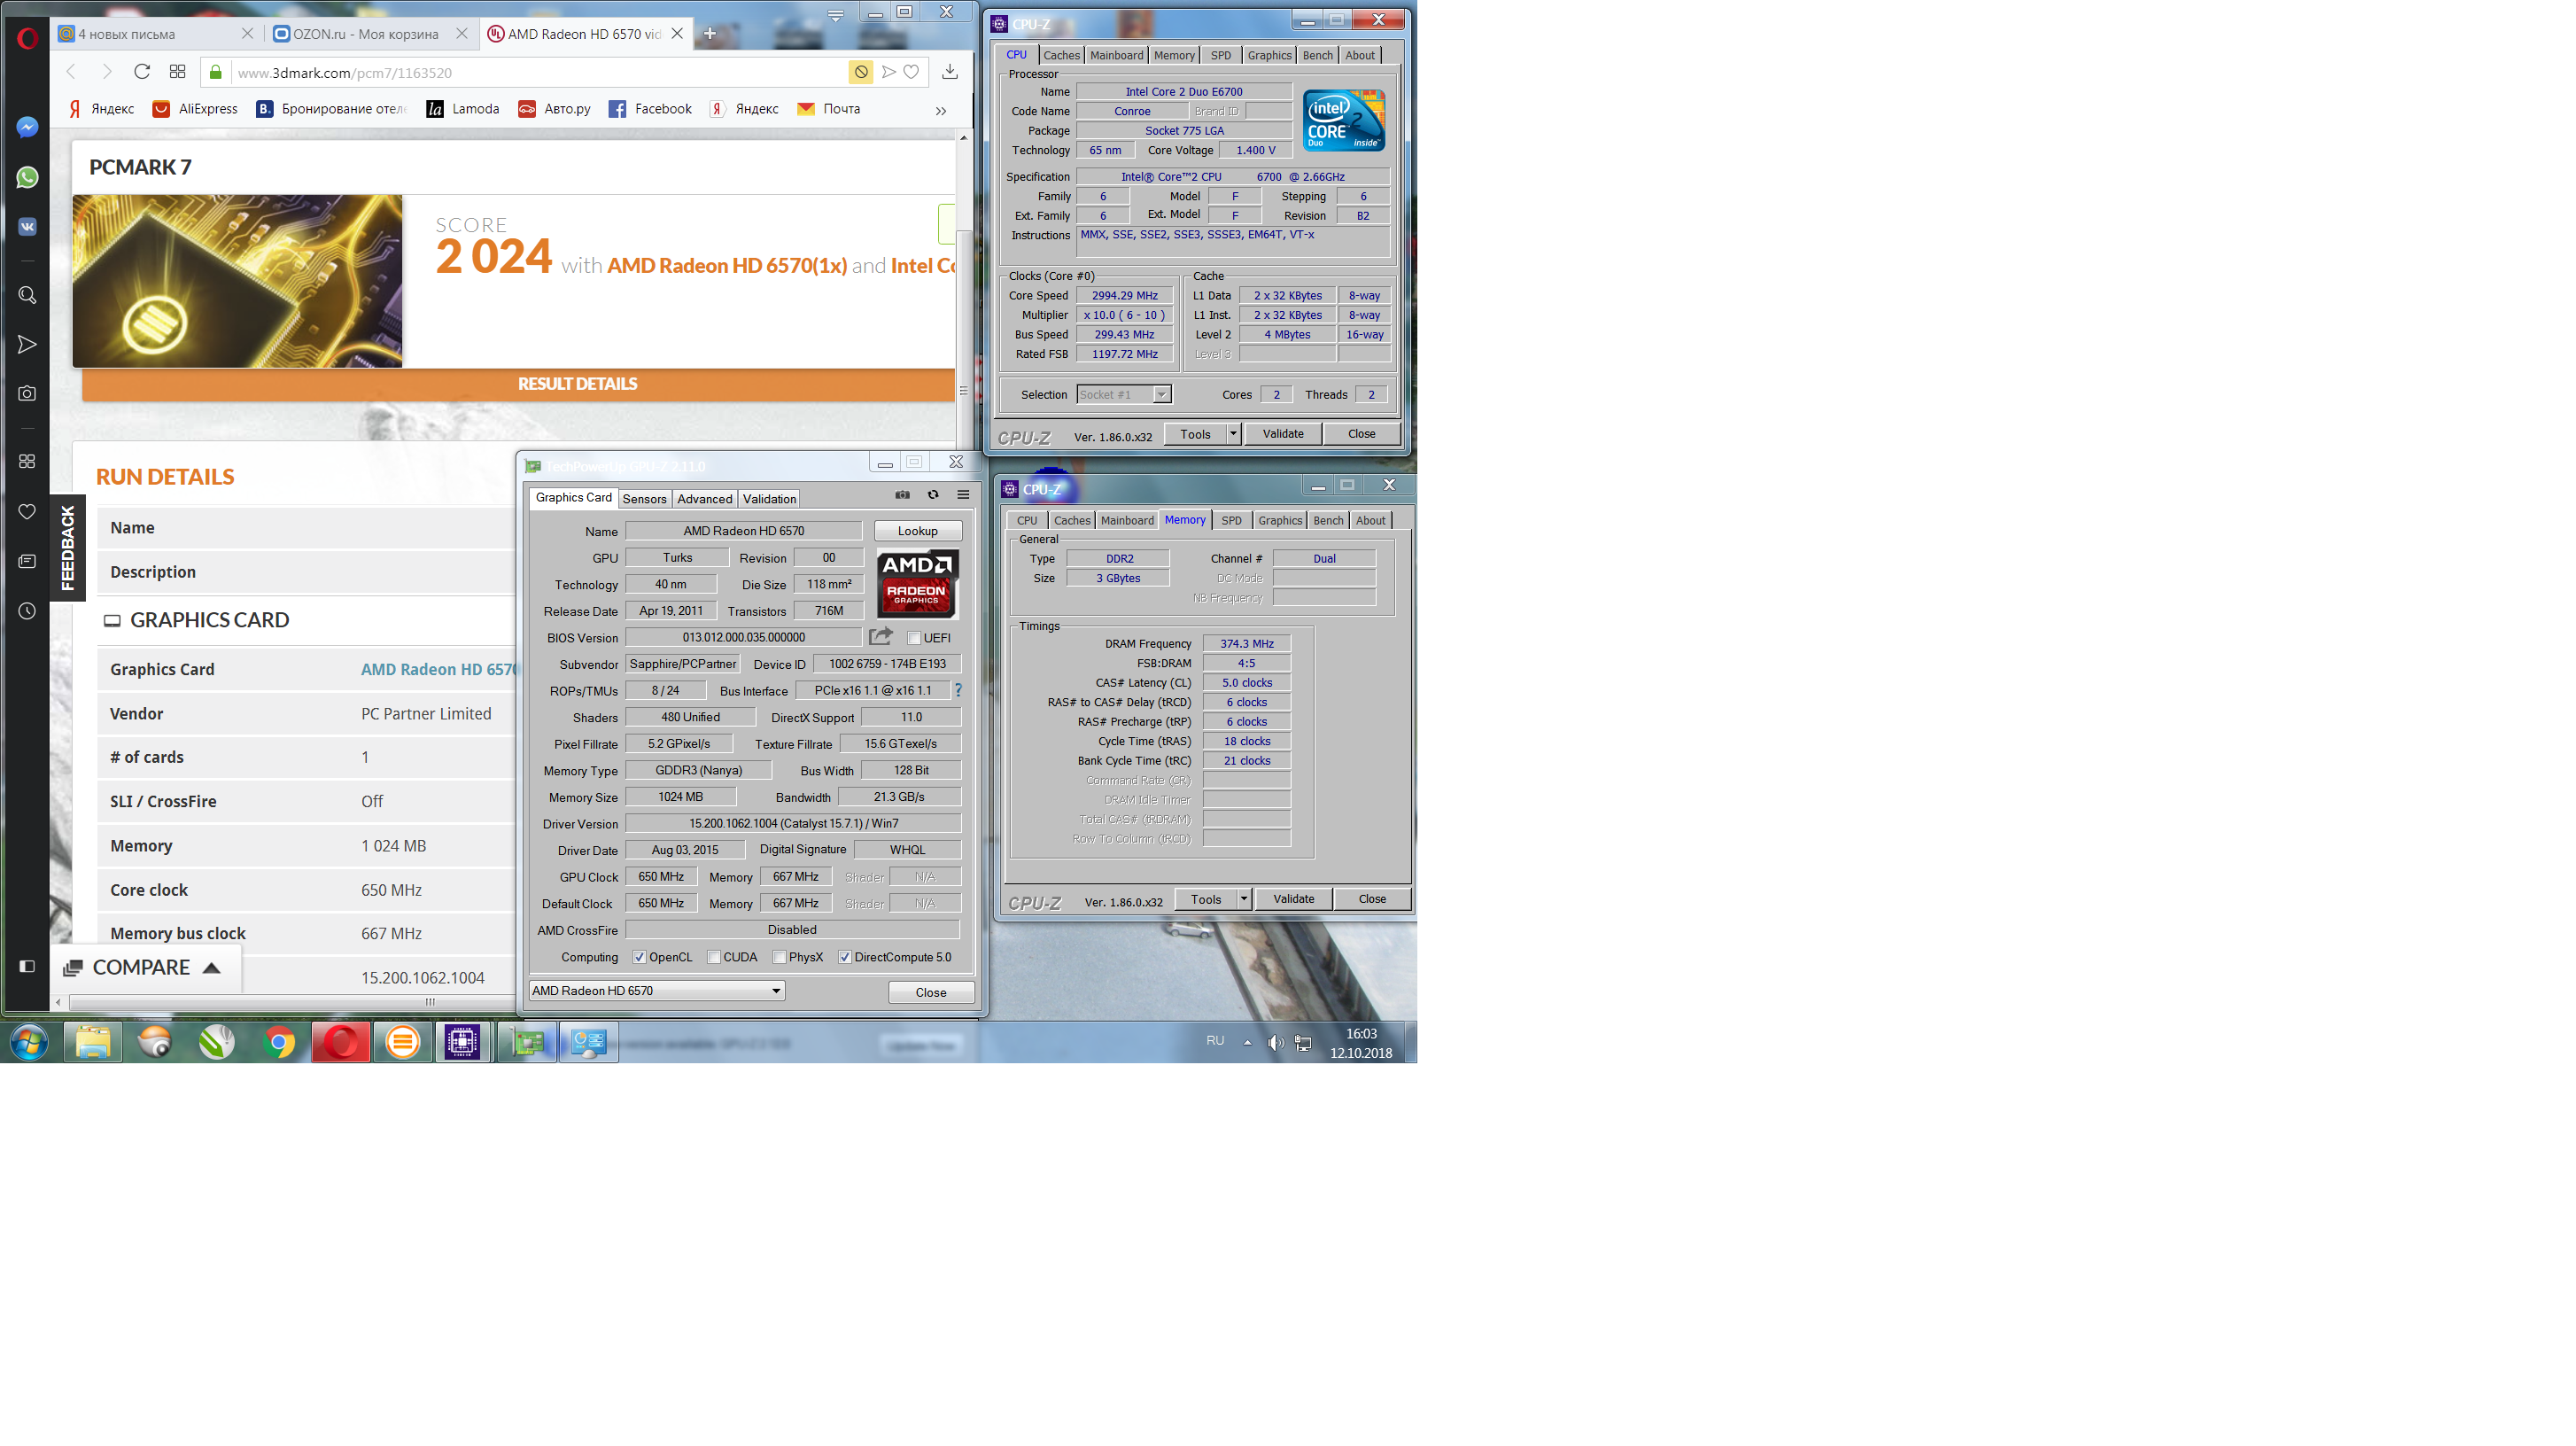This screenshot has width=2576, height=1446.
Task: Switch to Advanced tab in GPU-Z
Action: click(x=704, y=499)
